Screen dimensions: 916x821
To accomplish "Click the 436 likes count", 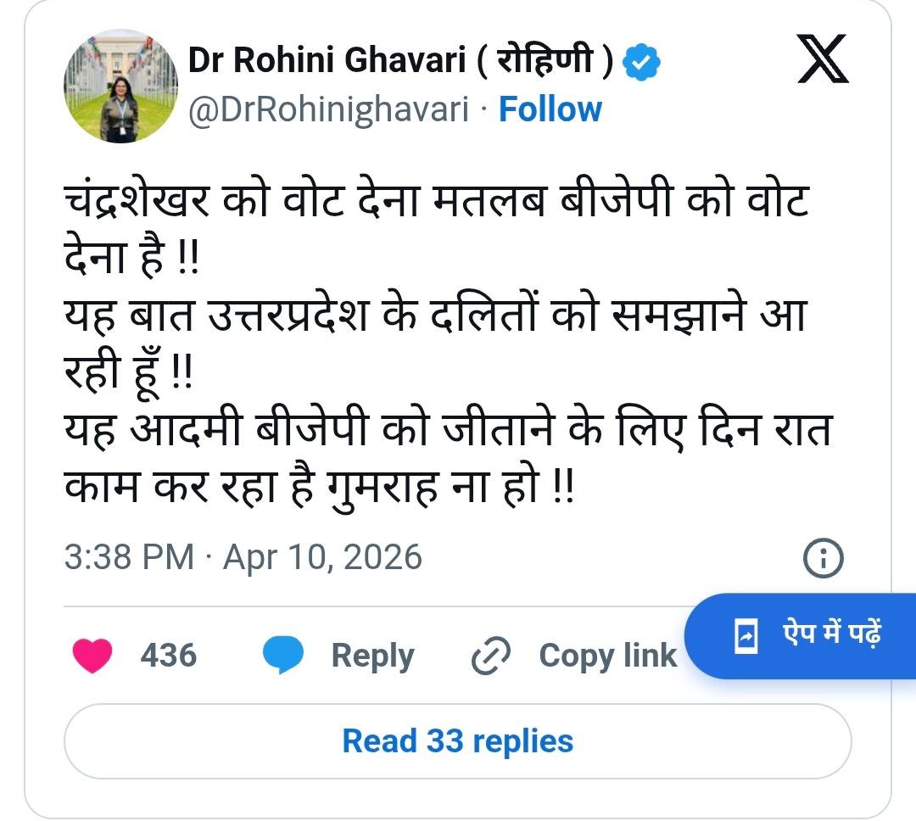I will 168,655.
